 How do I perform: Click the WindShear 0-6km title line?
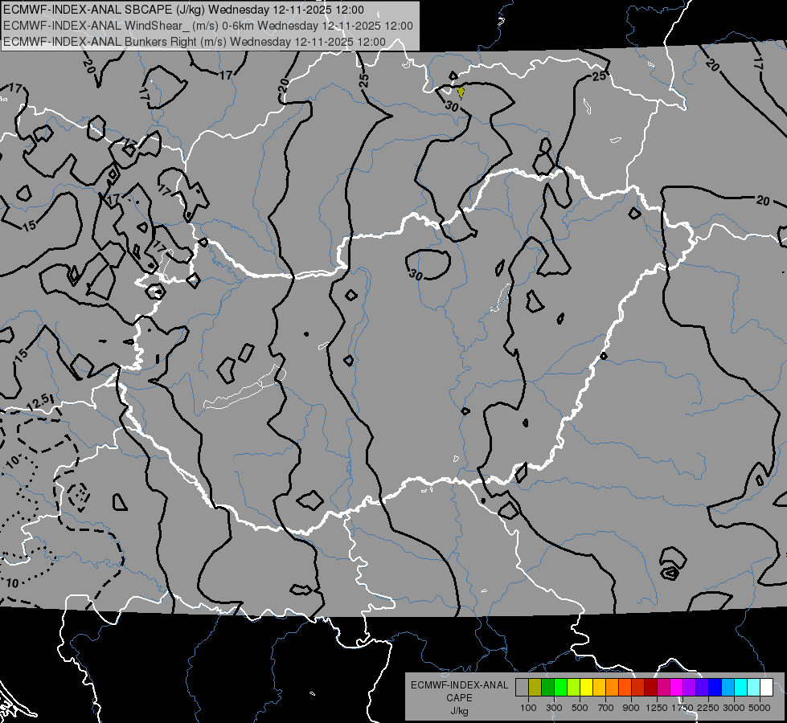point(207,26)
